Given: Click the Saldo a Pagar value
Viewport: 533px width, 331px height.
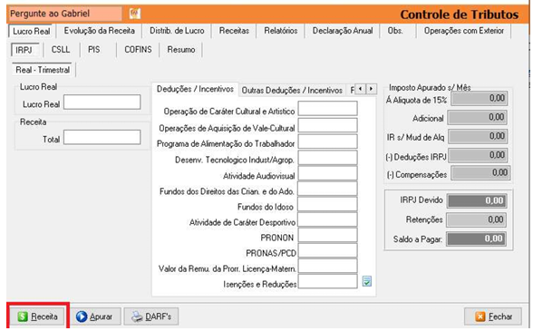Looking at the screenshot, I should click(477, 239).
